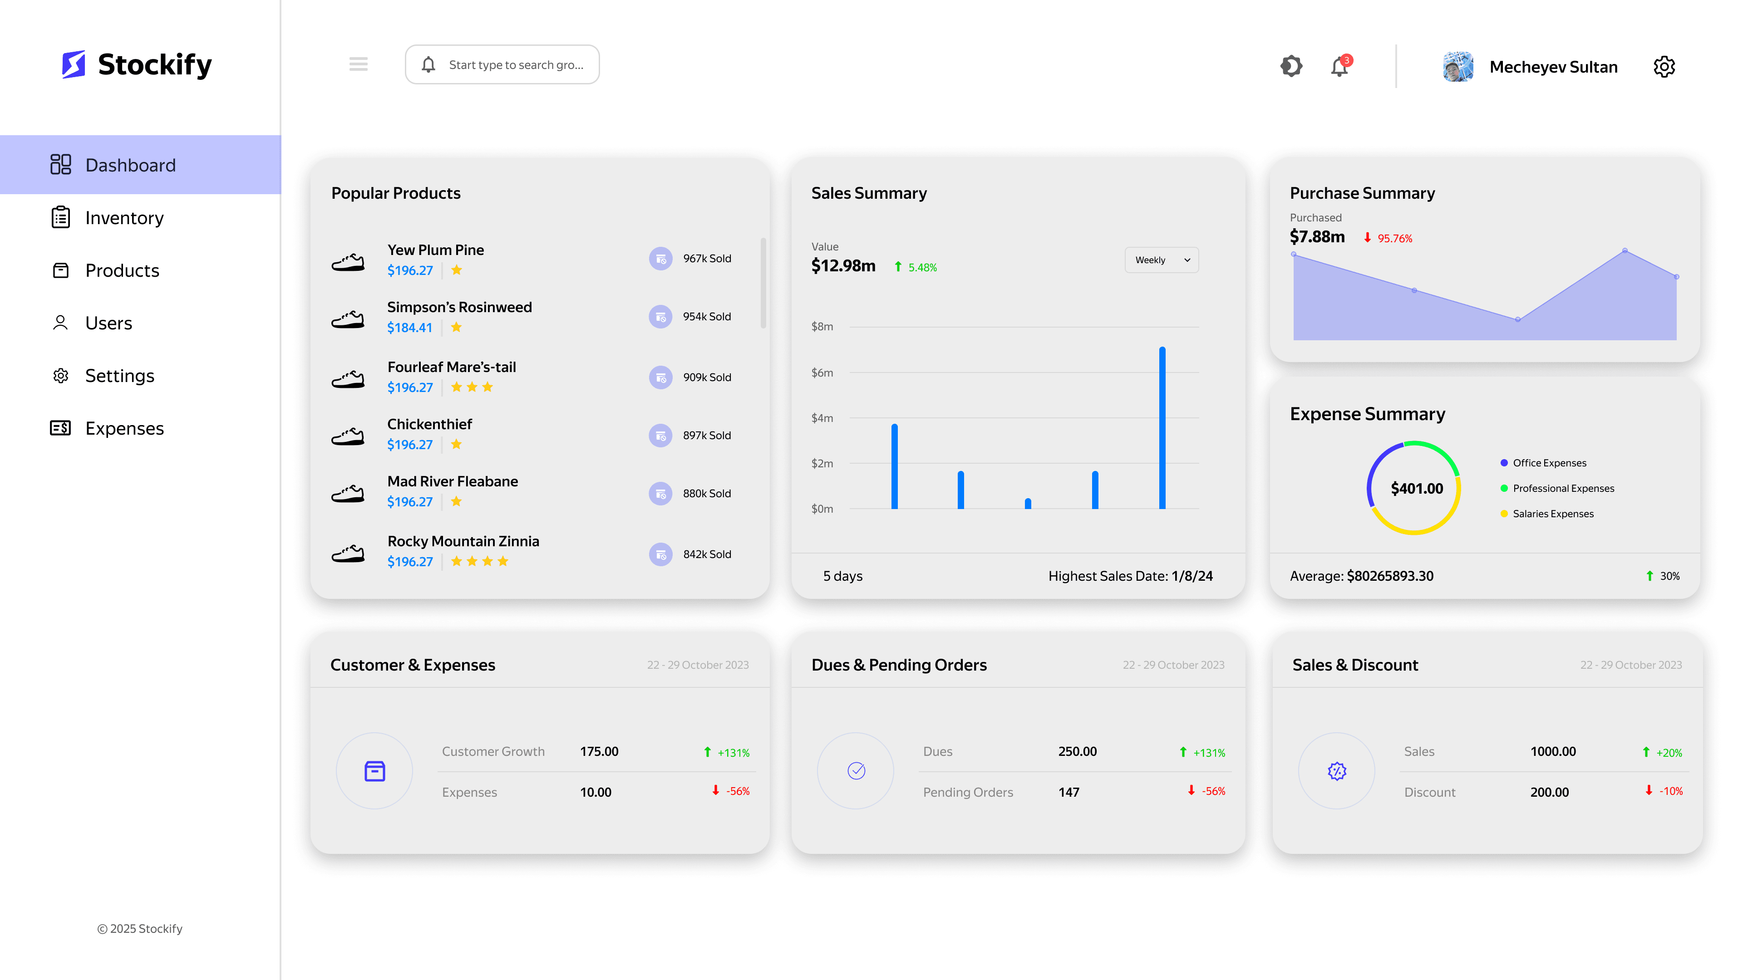This screenshot has height=980, width=1743.
Task: Open the Fourleaf Mare's-tail product
Action: coord(451,367)
